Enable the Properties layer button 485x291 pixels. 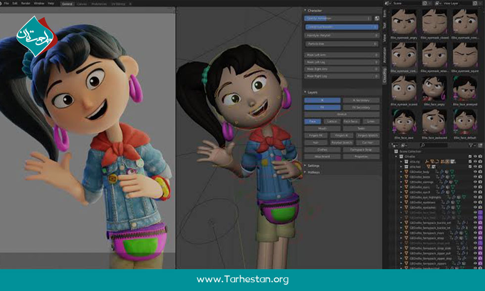pos(361,157)
